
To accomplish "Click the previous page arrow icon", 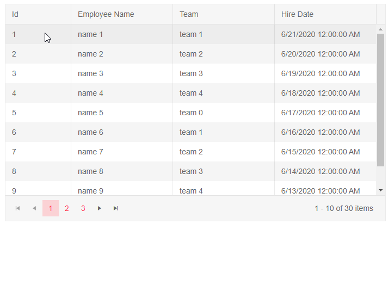I will point(34,208).
